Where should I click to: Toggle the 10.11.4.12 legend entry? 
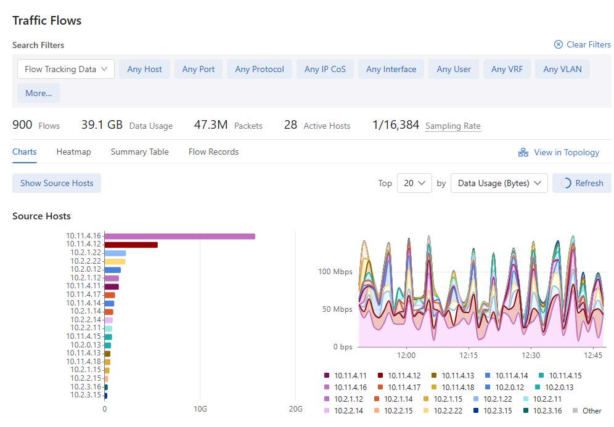pyautogui.click(x=399, y=375)
